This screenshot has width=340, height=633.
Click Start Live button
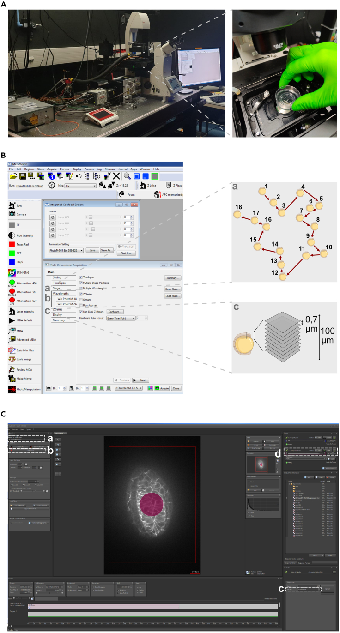click(126, 253)
